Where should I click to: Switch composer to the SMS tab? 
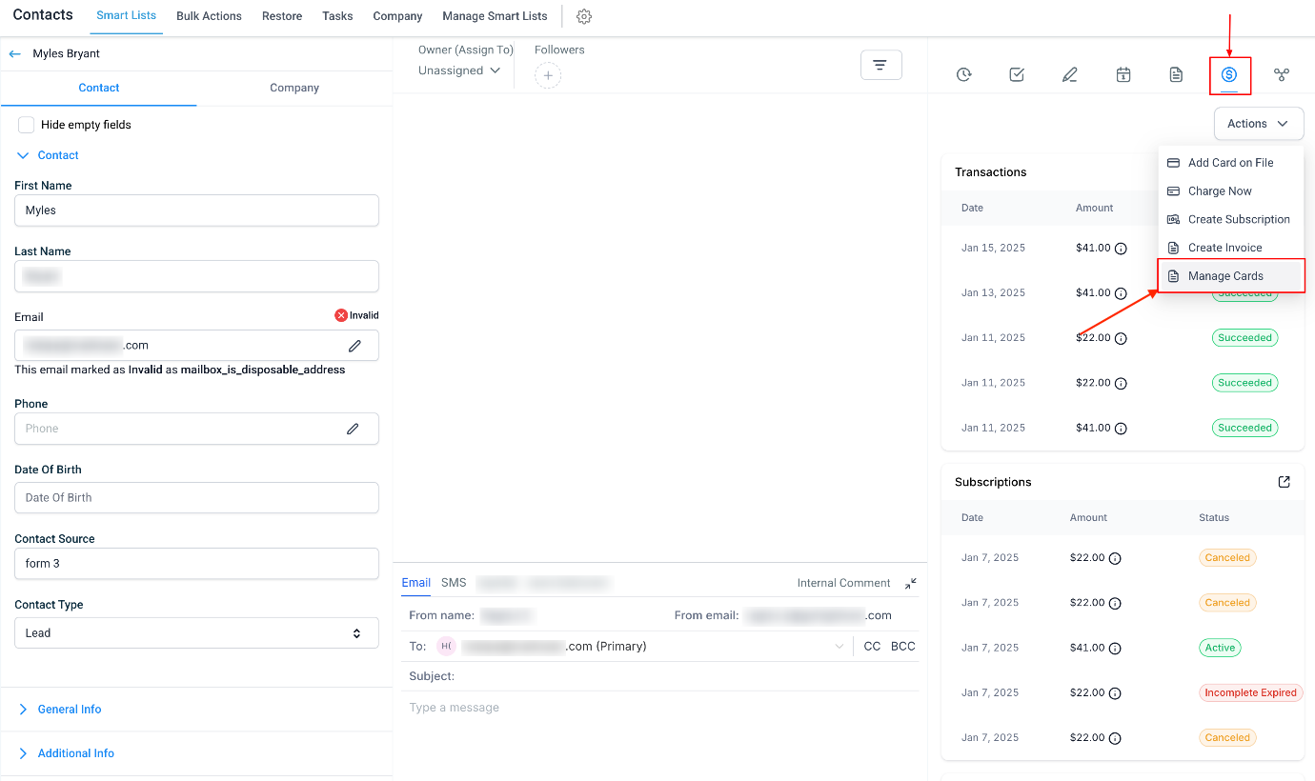[454, 583]
